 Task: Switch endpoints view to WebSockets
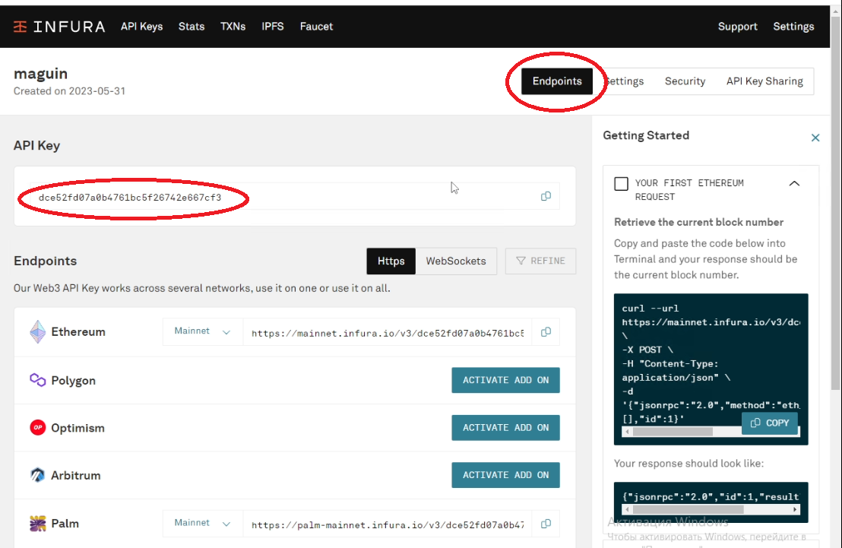click(456, 261)
